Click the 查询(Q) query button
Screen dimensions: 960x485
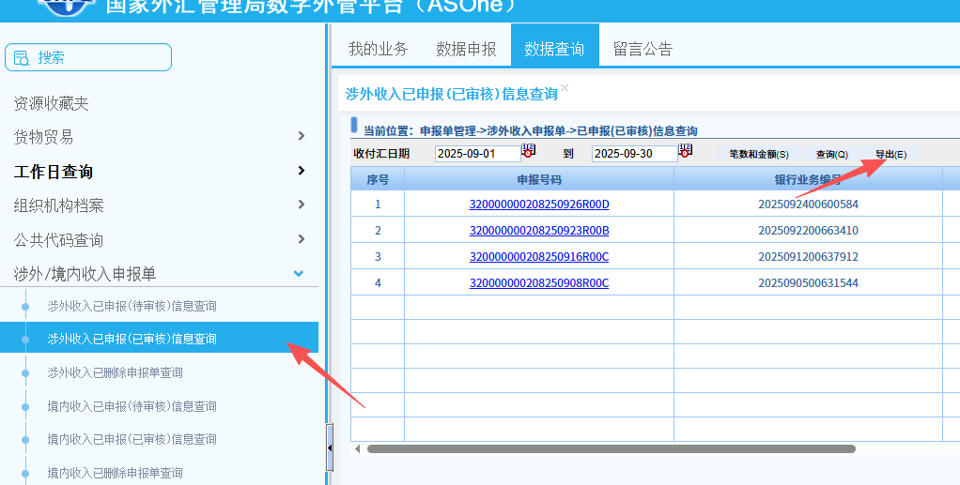[831, 155]
